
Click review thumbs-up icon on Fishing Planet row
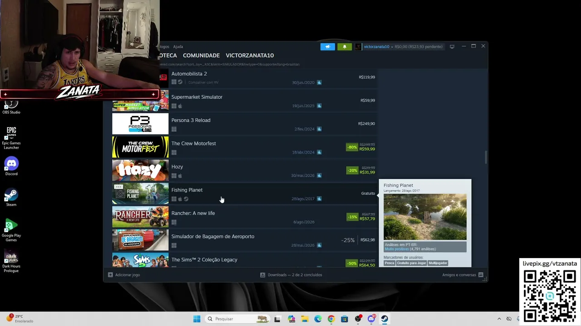[319, 199]
